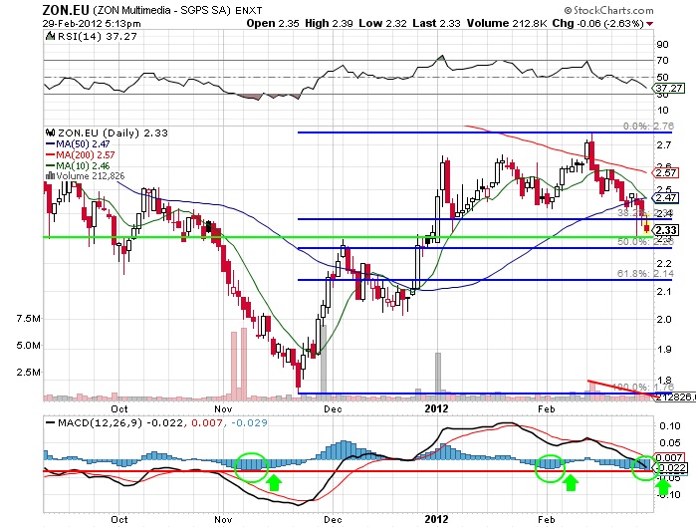Click the Open 2.35 value
This screenshot has width=696, height=527.
coord(273,23)
